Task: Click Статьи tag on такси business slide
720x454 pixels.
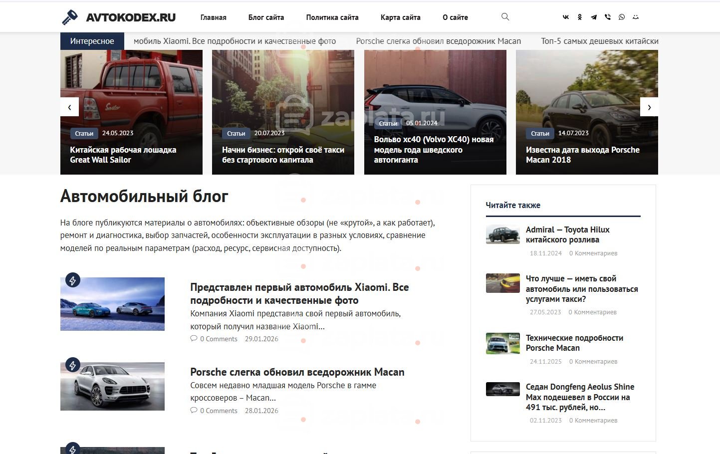Action: (x=236, y=133)
